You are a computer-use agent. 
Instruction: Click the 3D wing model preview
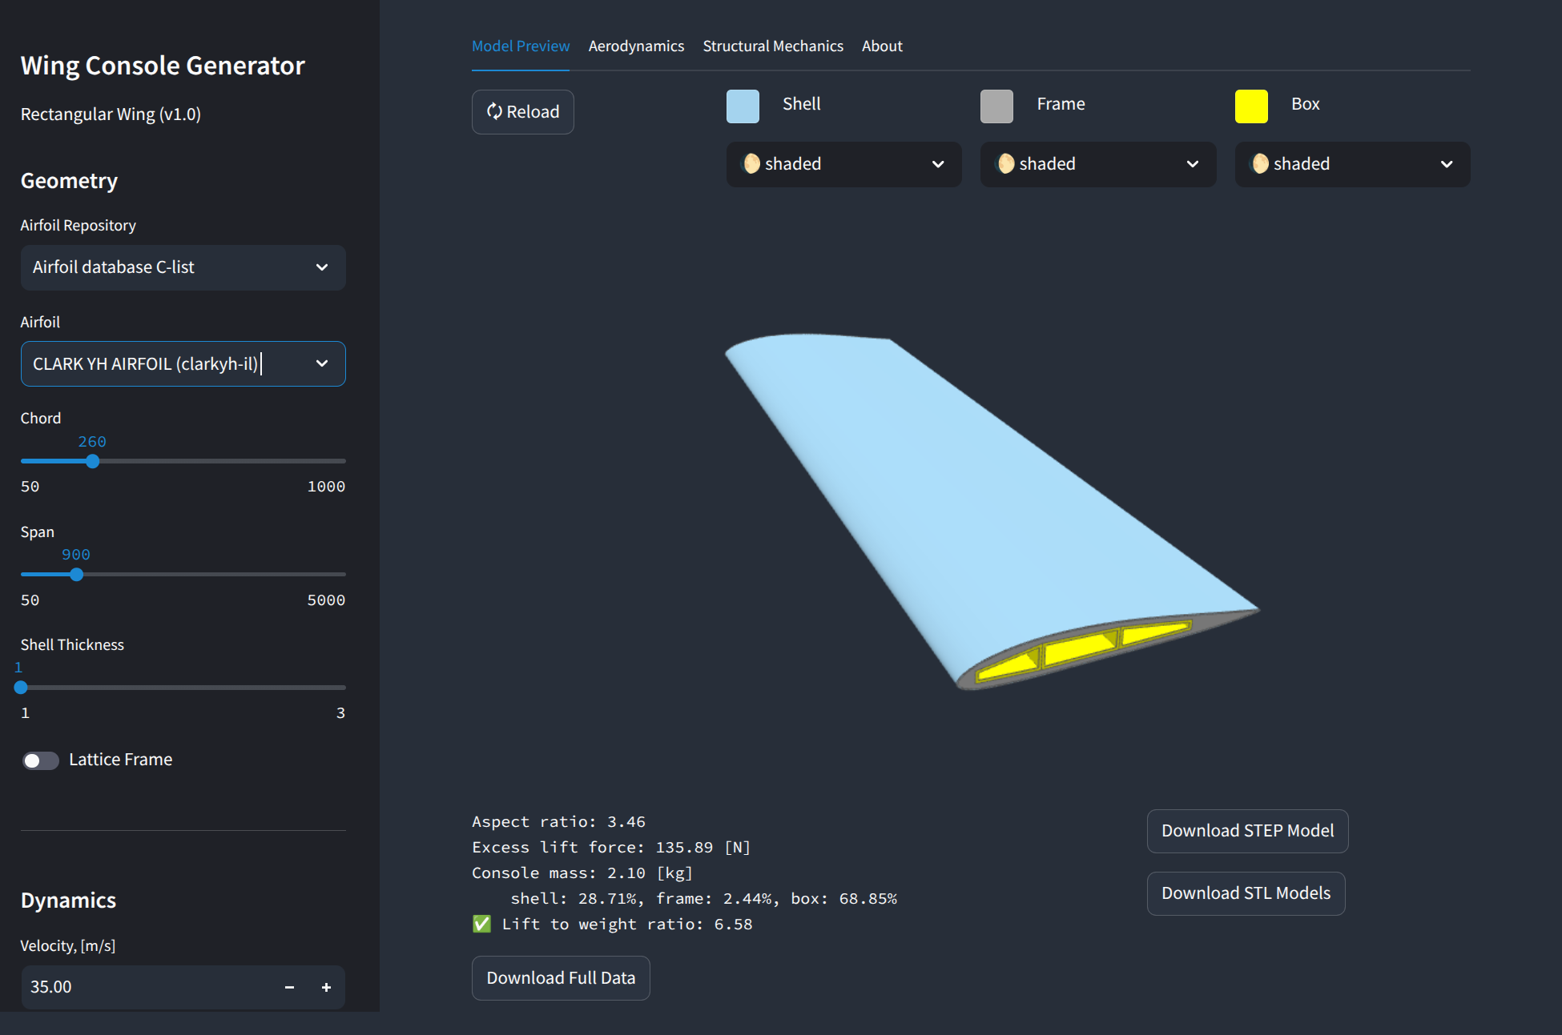[x=992, y=512]
